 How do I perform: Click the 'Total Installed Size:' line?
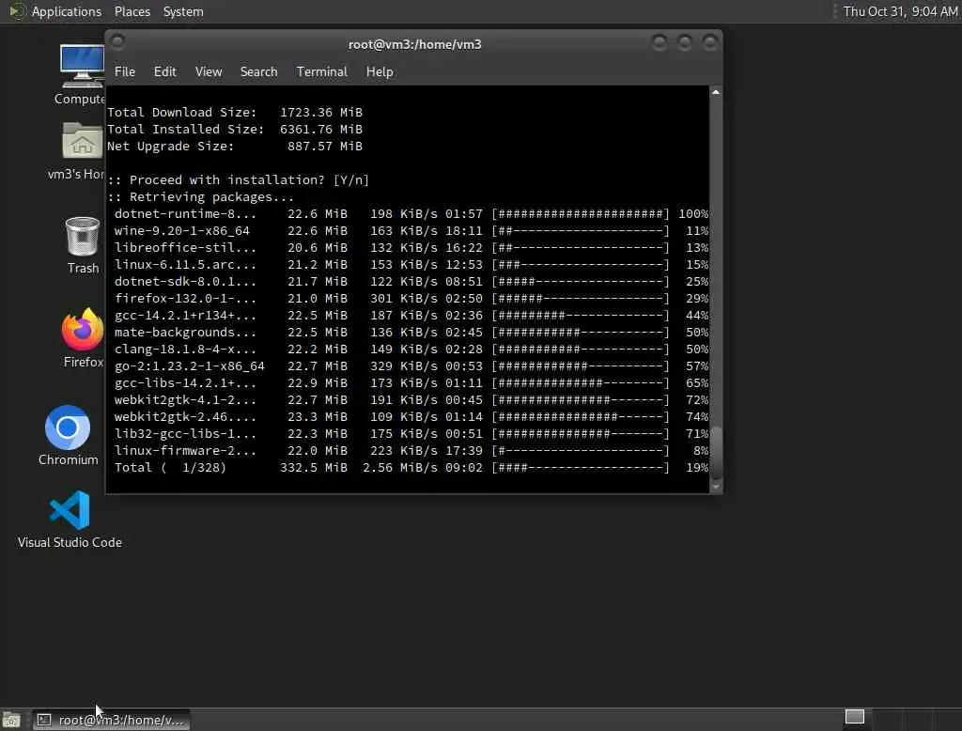click(235, 130)
